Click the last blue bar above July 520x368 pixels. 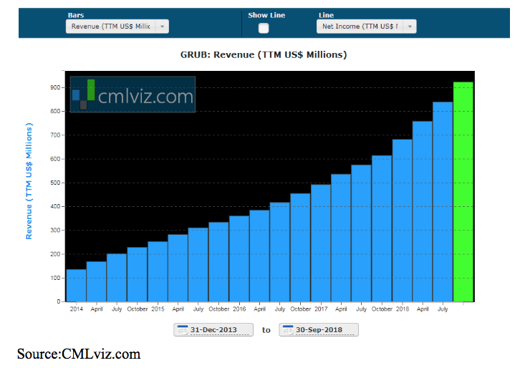(x=443, y=202)
